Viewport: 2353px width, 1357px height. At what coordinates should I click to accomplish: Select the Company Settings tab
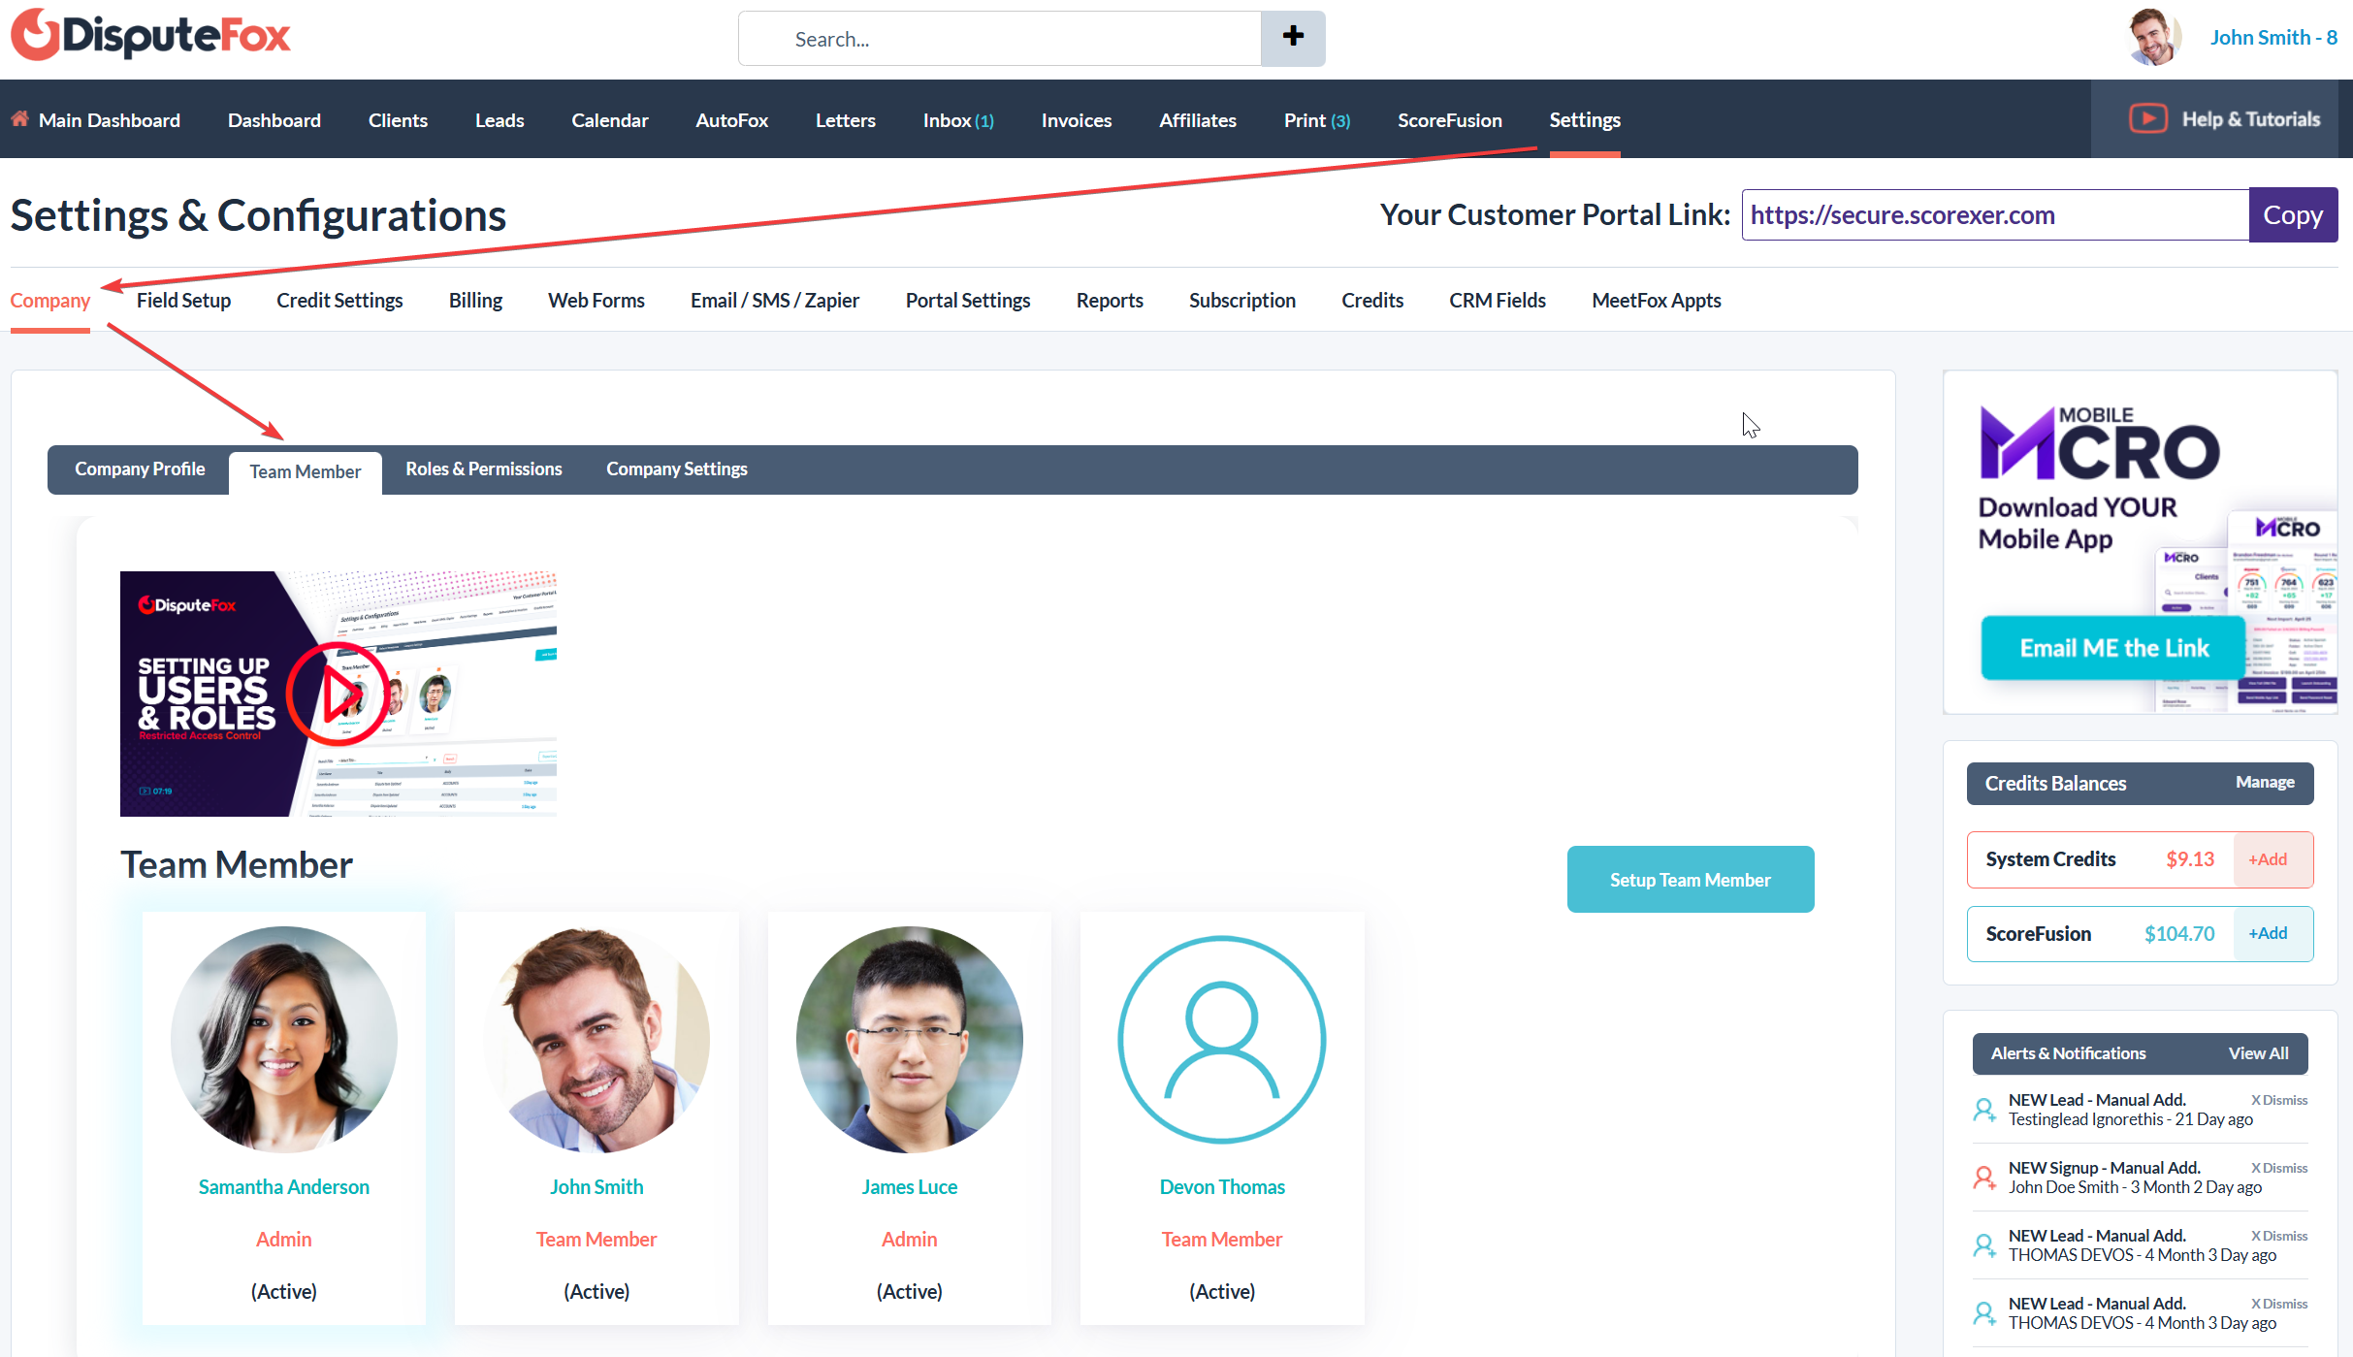[676, 468]
